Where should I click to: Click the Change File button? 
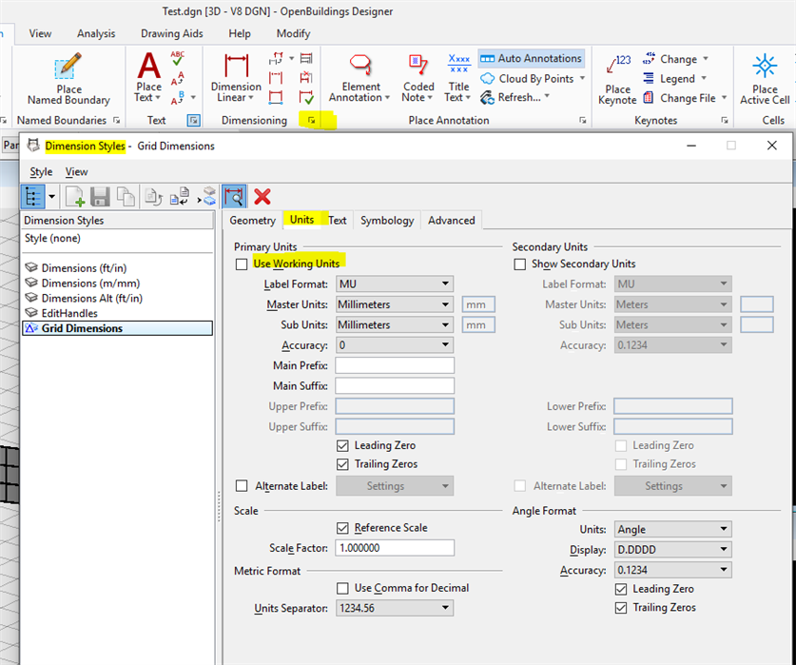685,98
